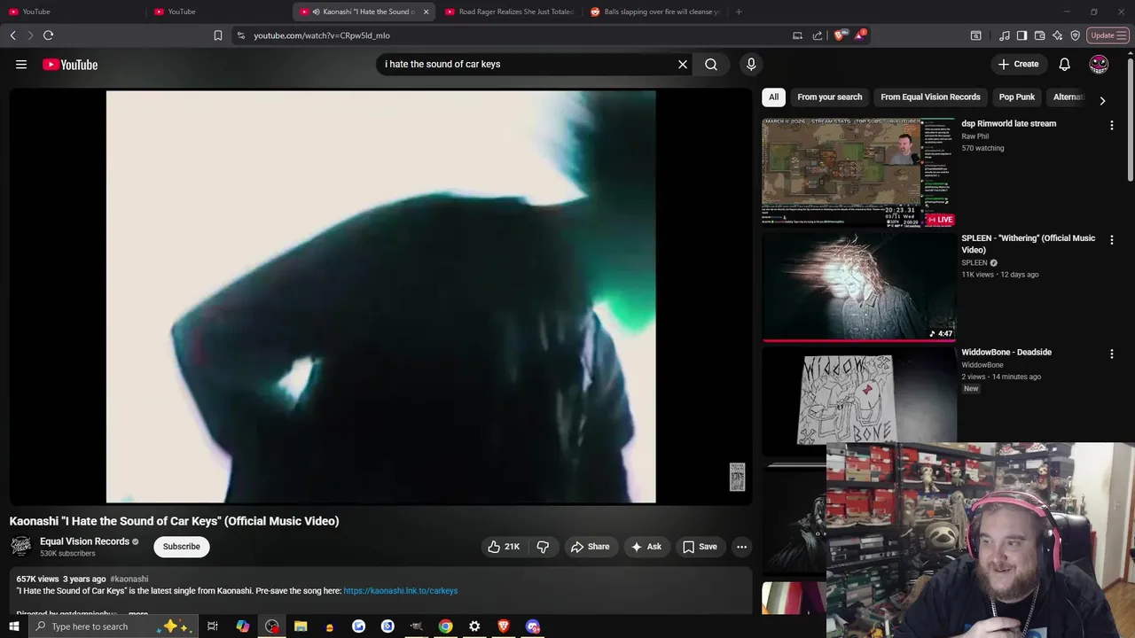Like the video with 21K thumbs up
This screenshot has height=638, width=1135.
point(504,547)
